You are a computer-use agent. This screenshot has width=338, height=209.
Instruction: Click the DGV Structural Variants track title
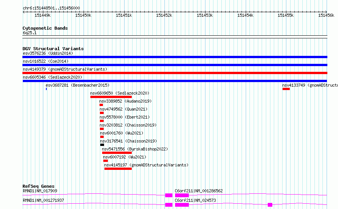coord(53,49)
